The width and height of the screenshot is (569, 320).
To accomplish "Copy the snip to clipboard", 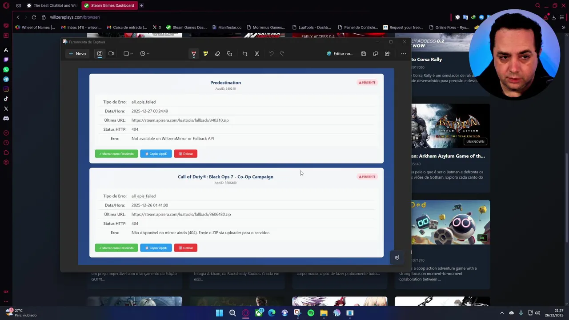I will (x=376, y=54).
